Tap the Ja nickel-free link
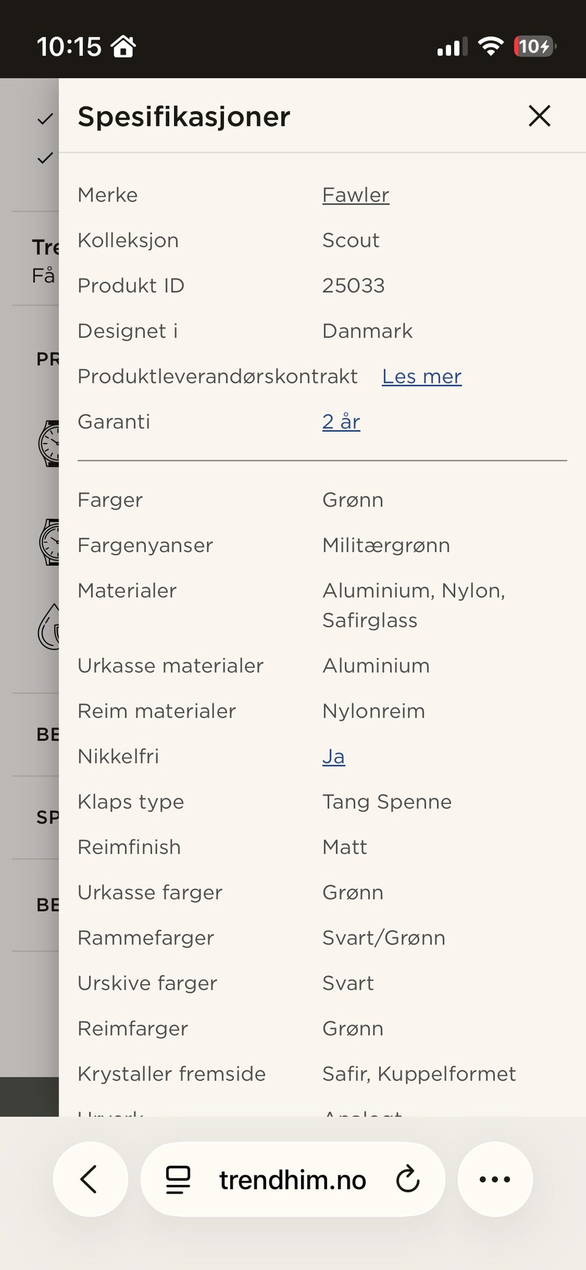 (333, 756)
